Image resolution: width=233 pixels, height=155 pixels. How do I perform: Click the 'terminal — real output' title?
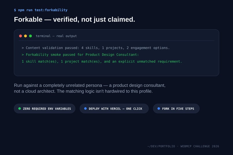(x=56, y=36)
